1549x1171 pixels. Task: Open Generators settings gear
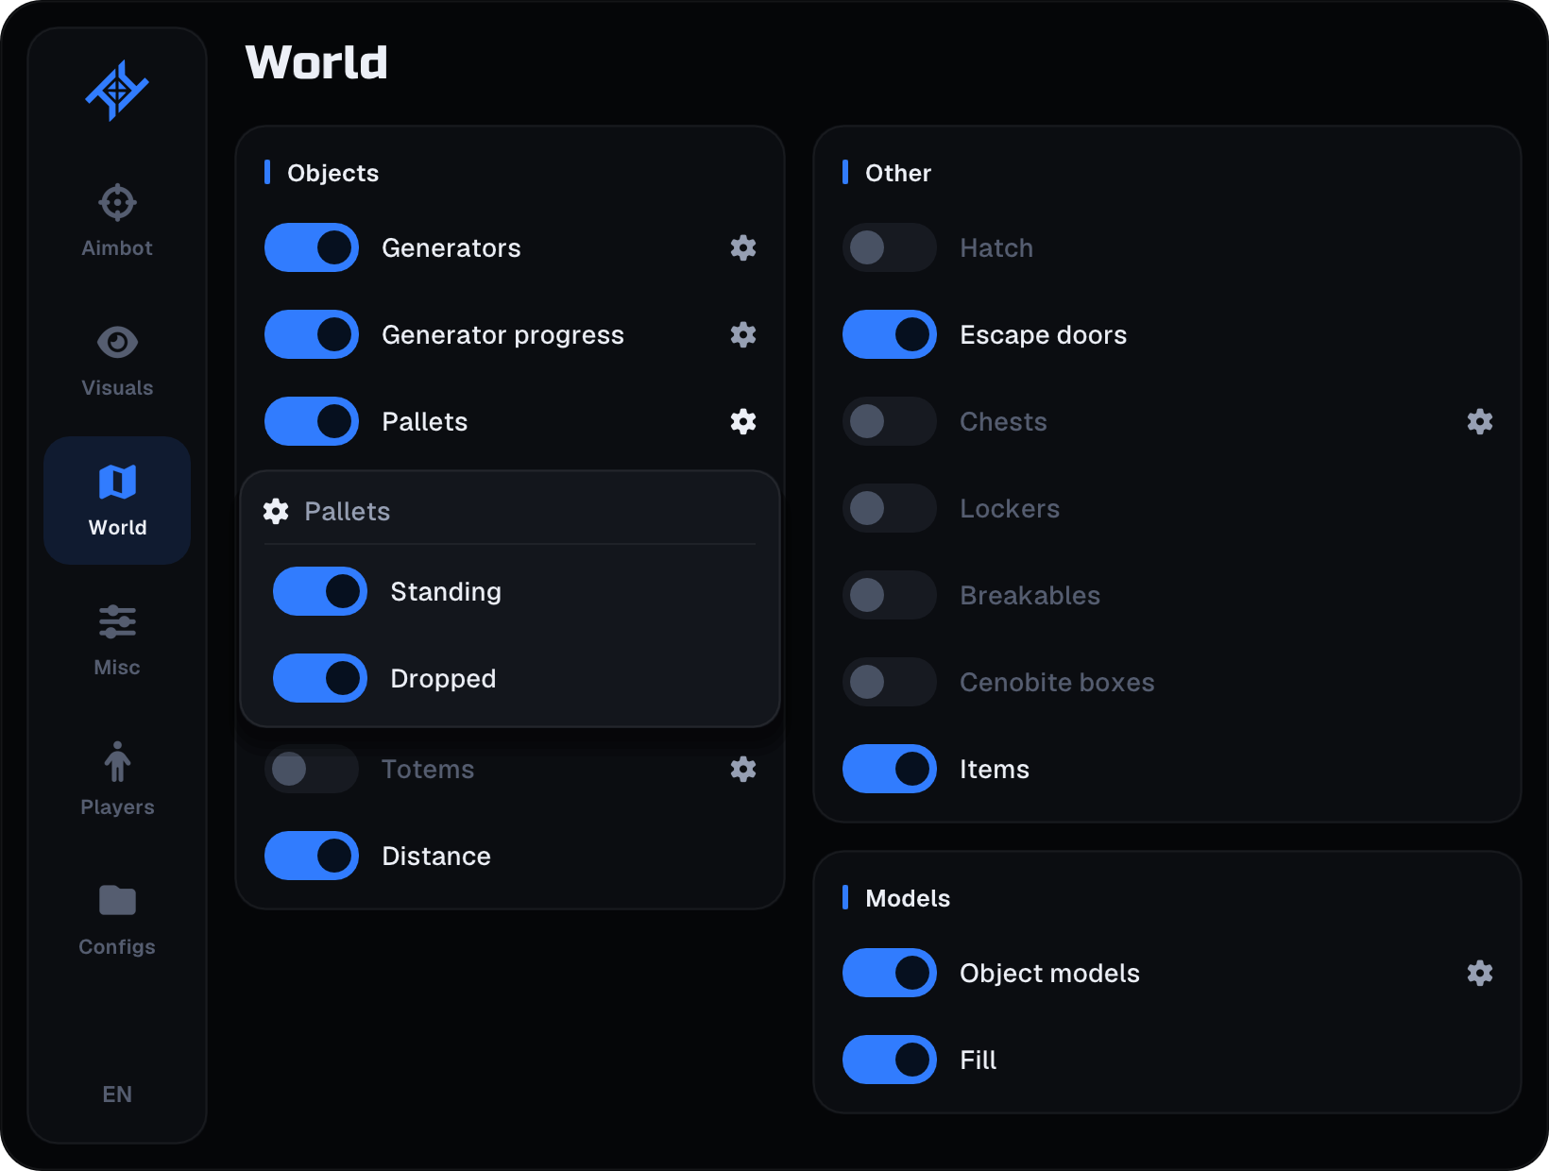pyautogui.click(x=743, y=247)
